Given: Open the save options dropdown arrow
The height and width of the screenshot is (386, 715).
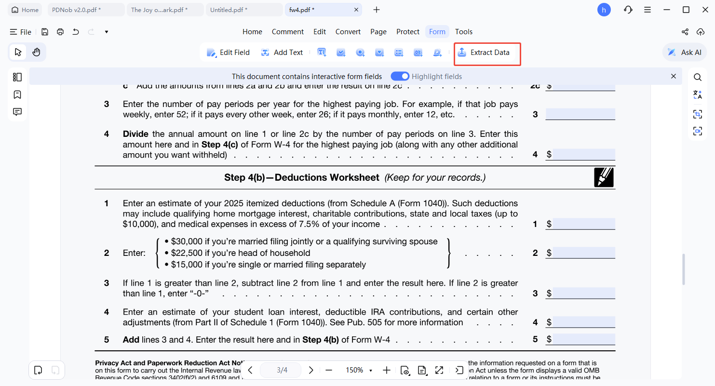Looking at the screenshot, I should pyautogui.click(x=107, y=32).
